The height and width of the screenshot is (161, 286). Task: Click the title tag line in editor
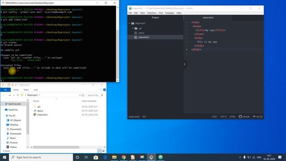click(x=210, y=30)
